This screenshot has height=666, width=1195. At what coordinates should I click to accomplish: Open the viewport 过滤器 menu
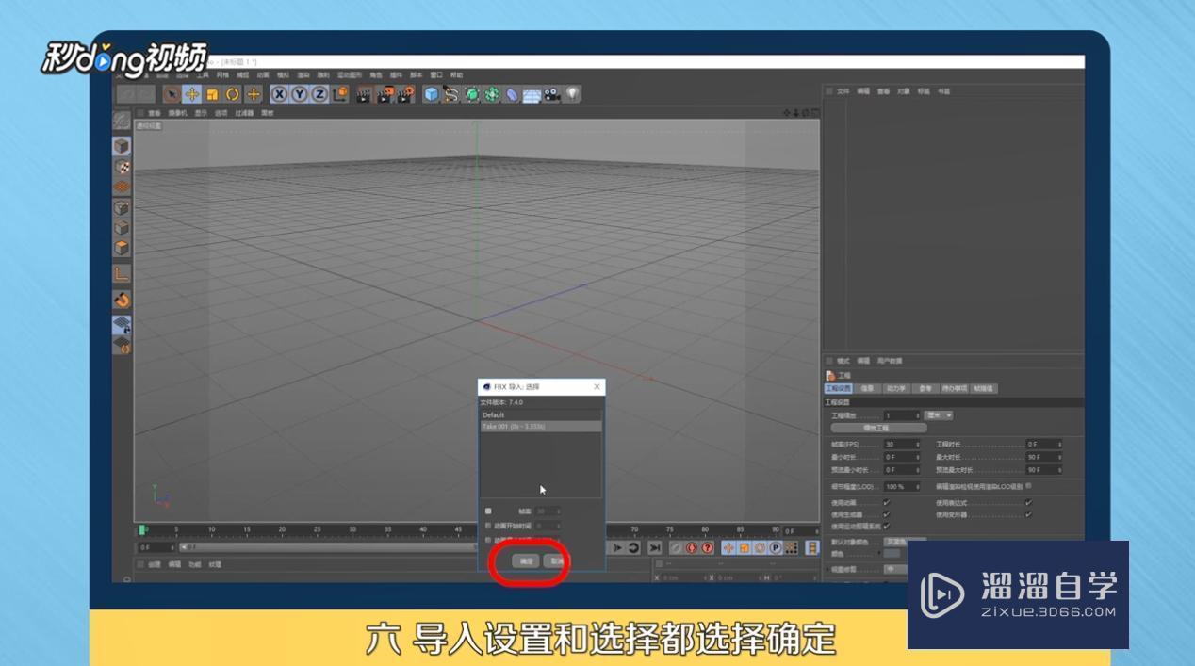pyautogui.click(x=244, y=112)
